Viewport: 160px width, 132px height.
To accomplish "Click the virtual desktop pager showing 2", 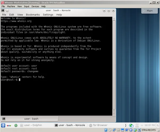I will click(x=126, y=125).
